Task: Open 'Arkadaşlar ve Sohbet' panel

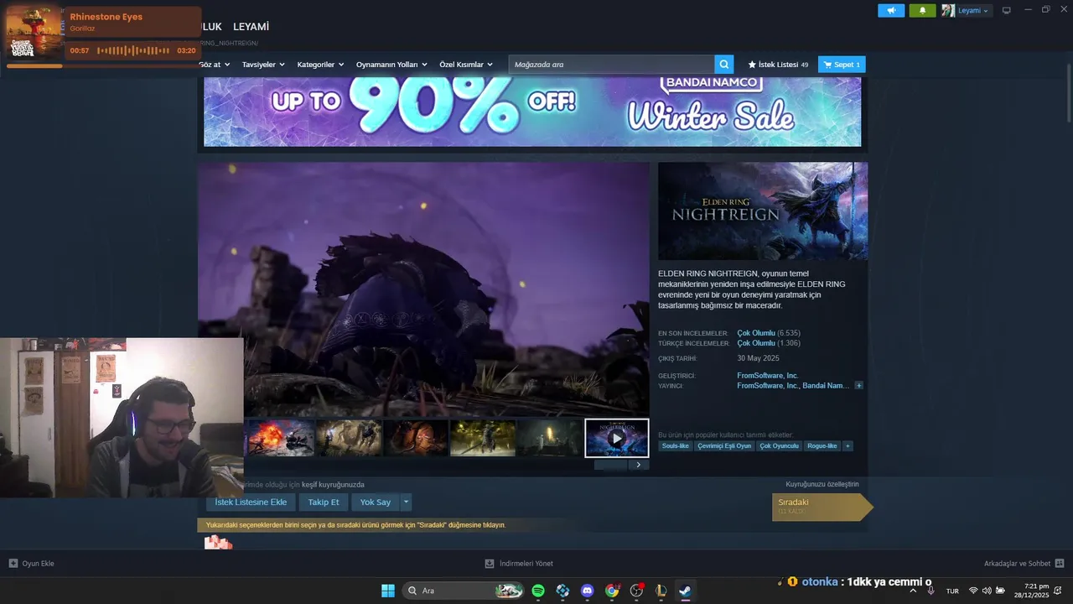Action: click(x=1024, y=564)
